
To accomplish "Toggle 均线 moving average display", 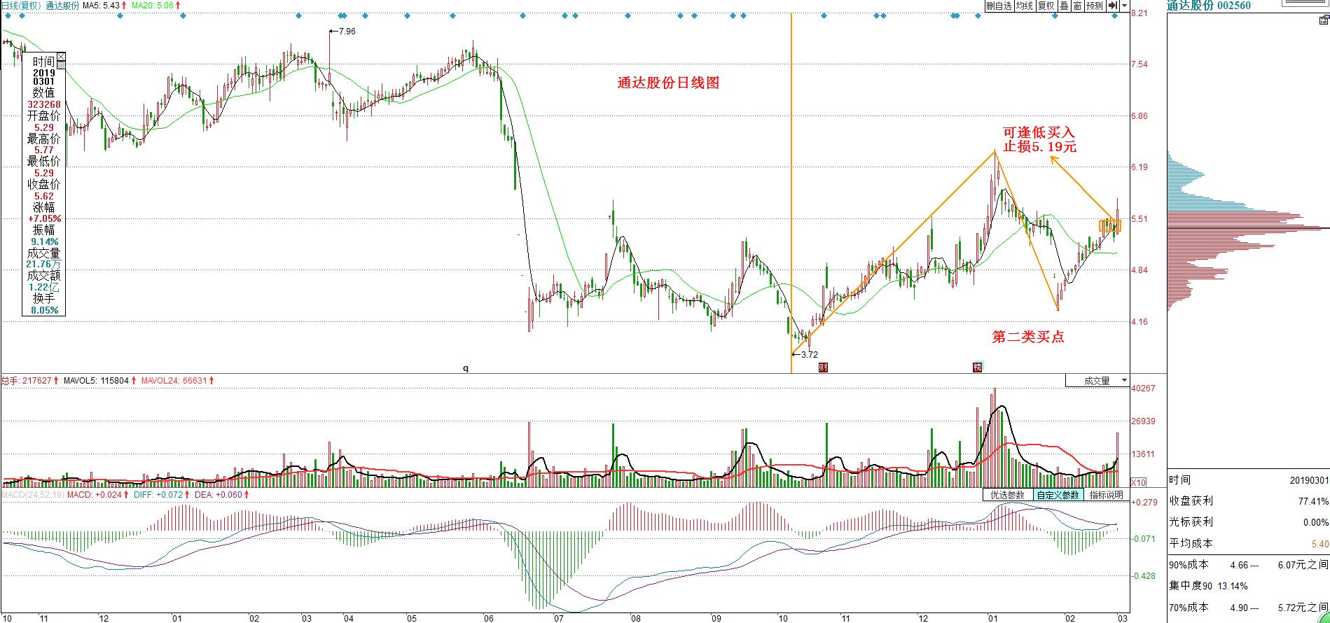I will pos(1025,6).
